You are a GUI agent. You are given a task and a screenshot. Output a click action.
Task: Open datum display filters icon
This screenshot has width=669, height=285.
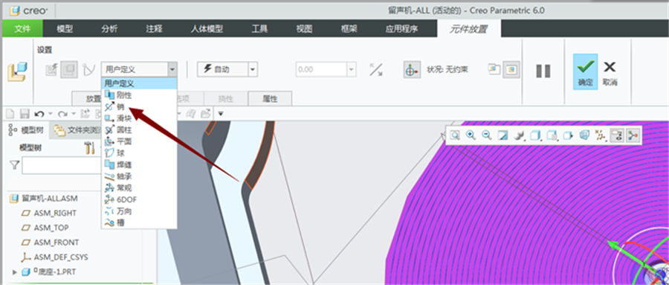pyautogui.click(x=601, y=135)
